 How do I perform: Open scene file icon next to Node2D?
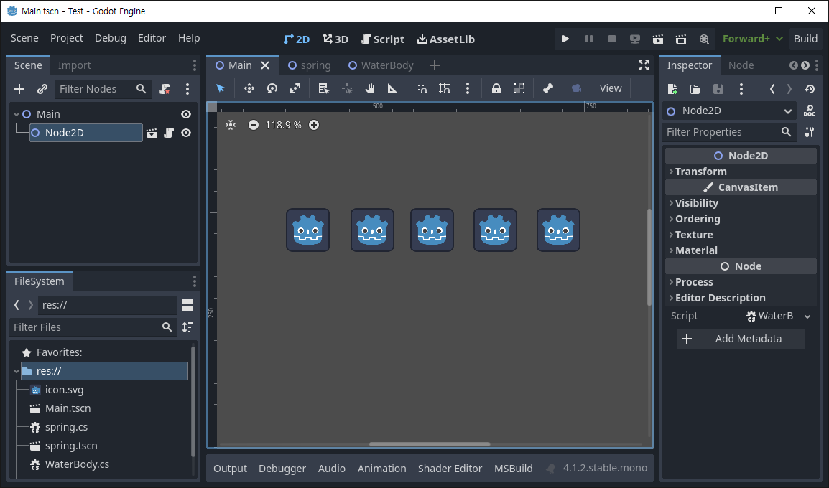click(x=152, y=133)
